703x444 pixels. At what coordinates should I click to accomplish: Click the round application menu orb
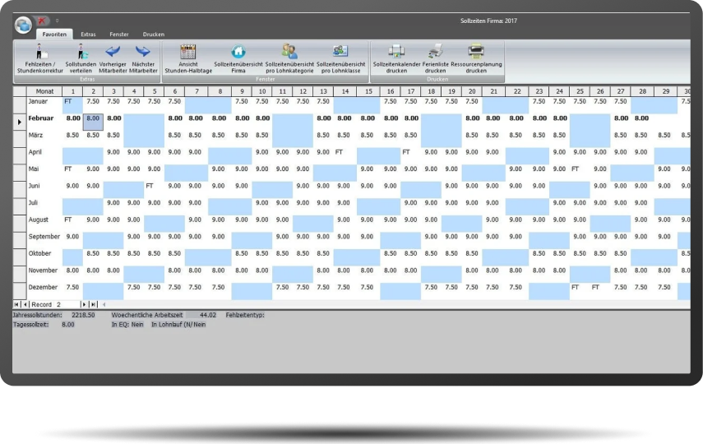[23, 25]
